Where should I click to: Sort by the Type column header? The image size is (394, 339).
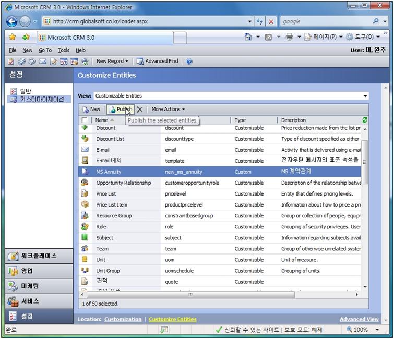(240, 120)
